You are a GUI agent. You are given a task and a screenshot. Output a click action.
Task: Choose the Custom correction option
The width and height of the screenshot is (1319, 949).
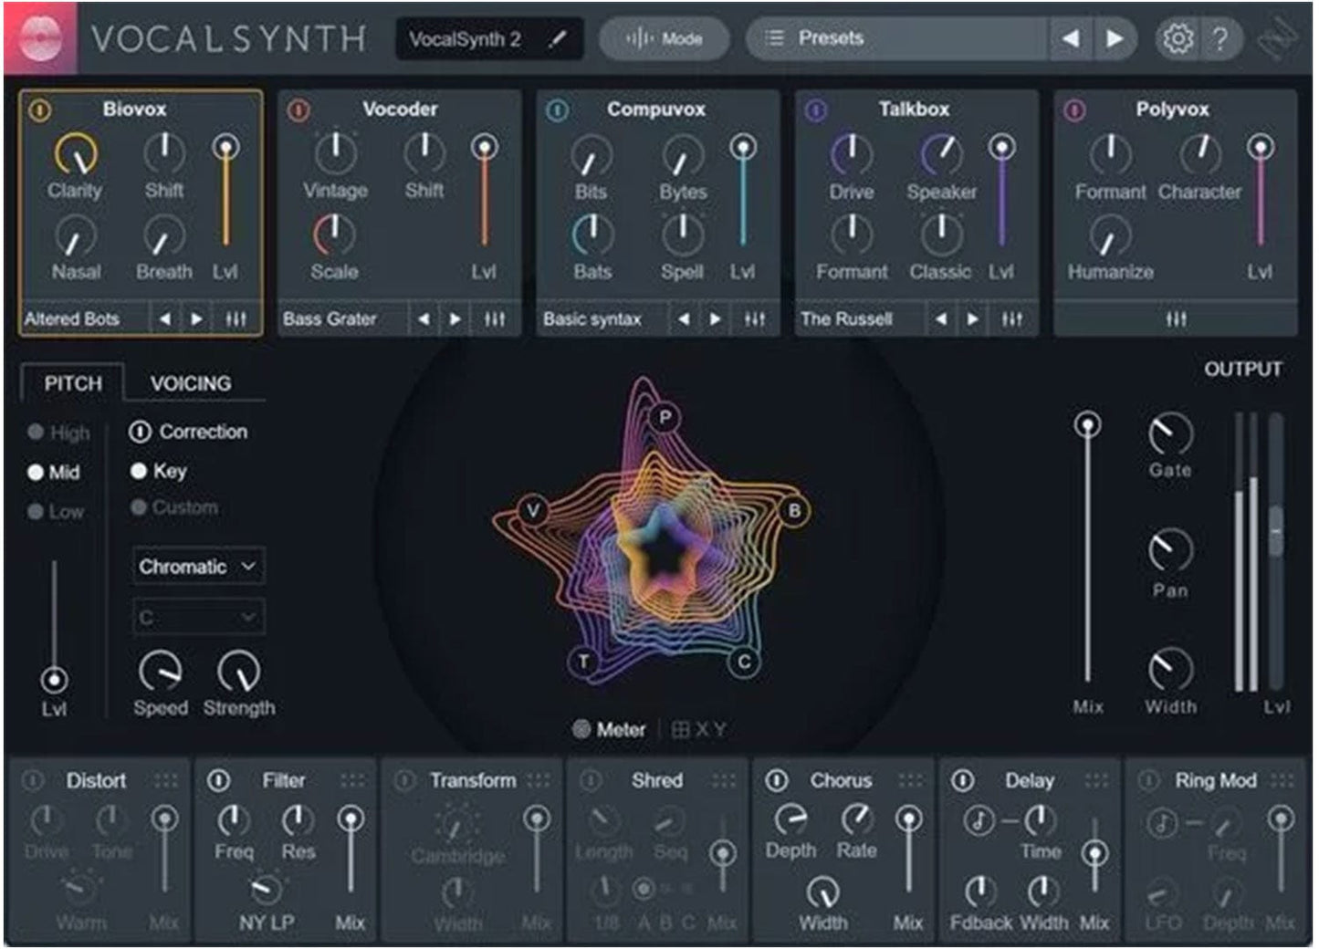[174, 507]
